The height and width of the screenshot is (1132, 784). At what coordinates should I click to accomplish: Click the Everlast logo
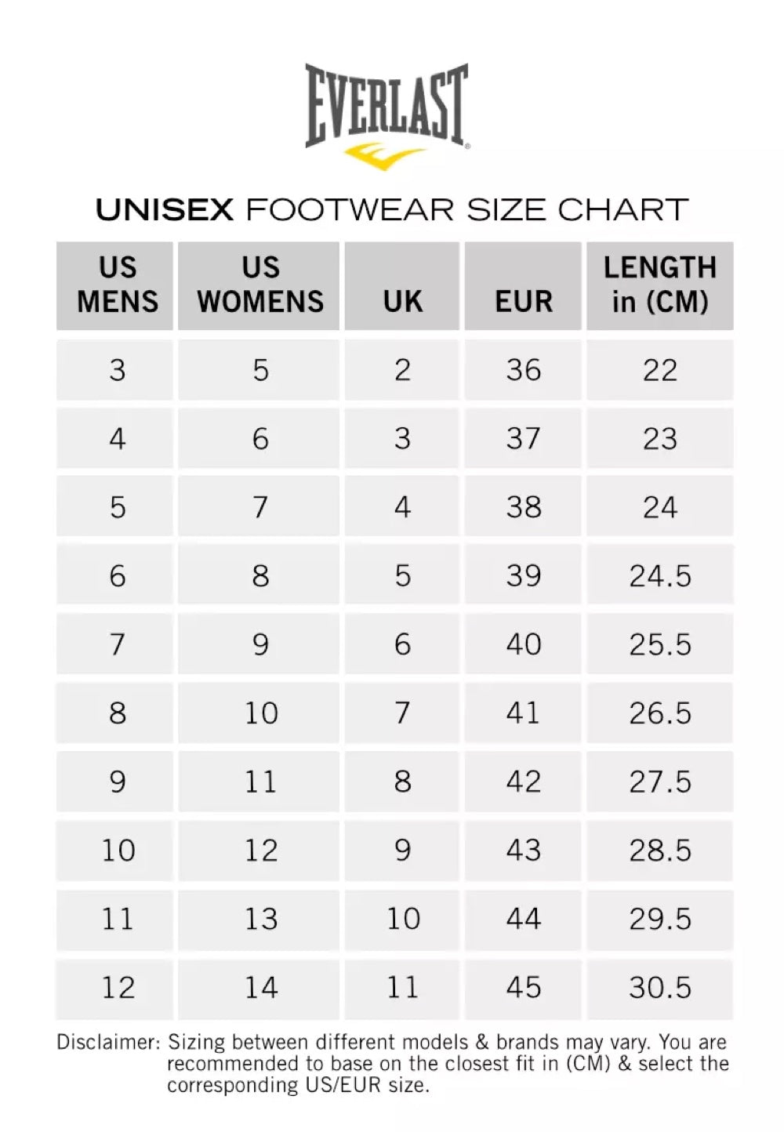click(x=387, y=105)
